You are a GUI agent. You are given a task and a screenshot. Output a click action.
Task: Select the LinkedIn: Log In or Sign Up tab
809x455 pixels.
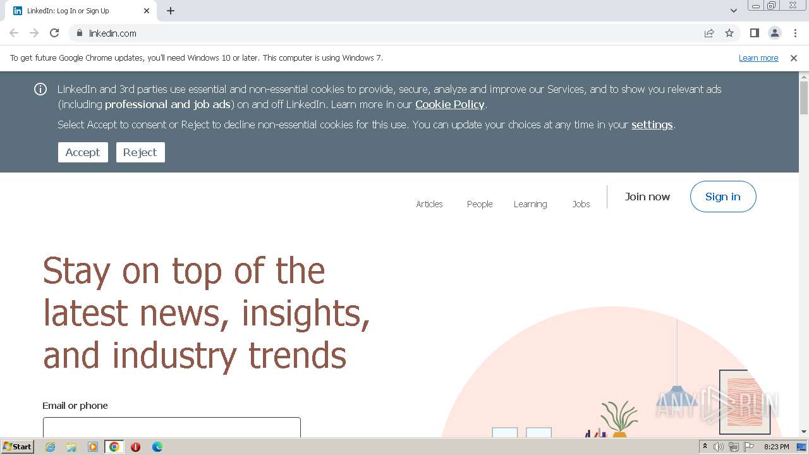point(81,11)
